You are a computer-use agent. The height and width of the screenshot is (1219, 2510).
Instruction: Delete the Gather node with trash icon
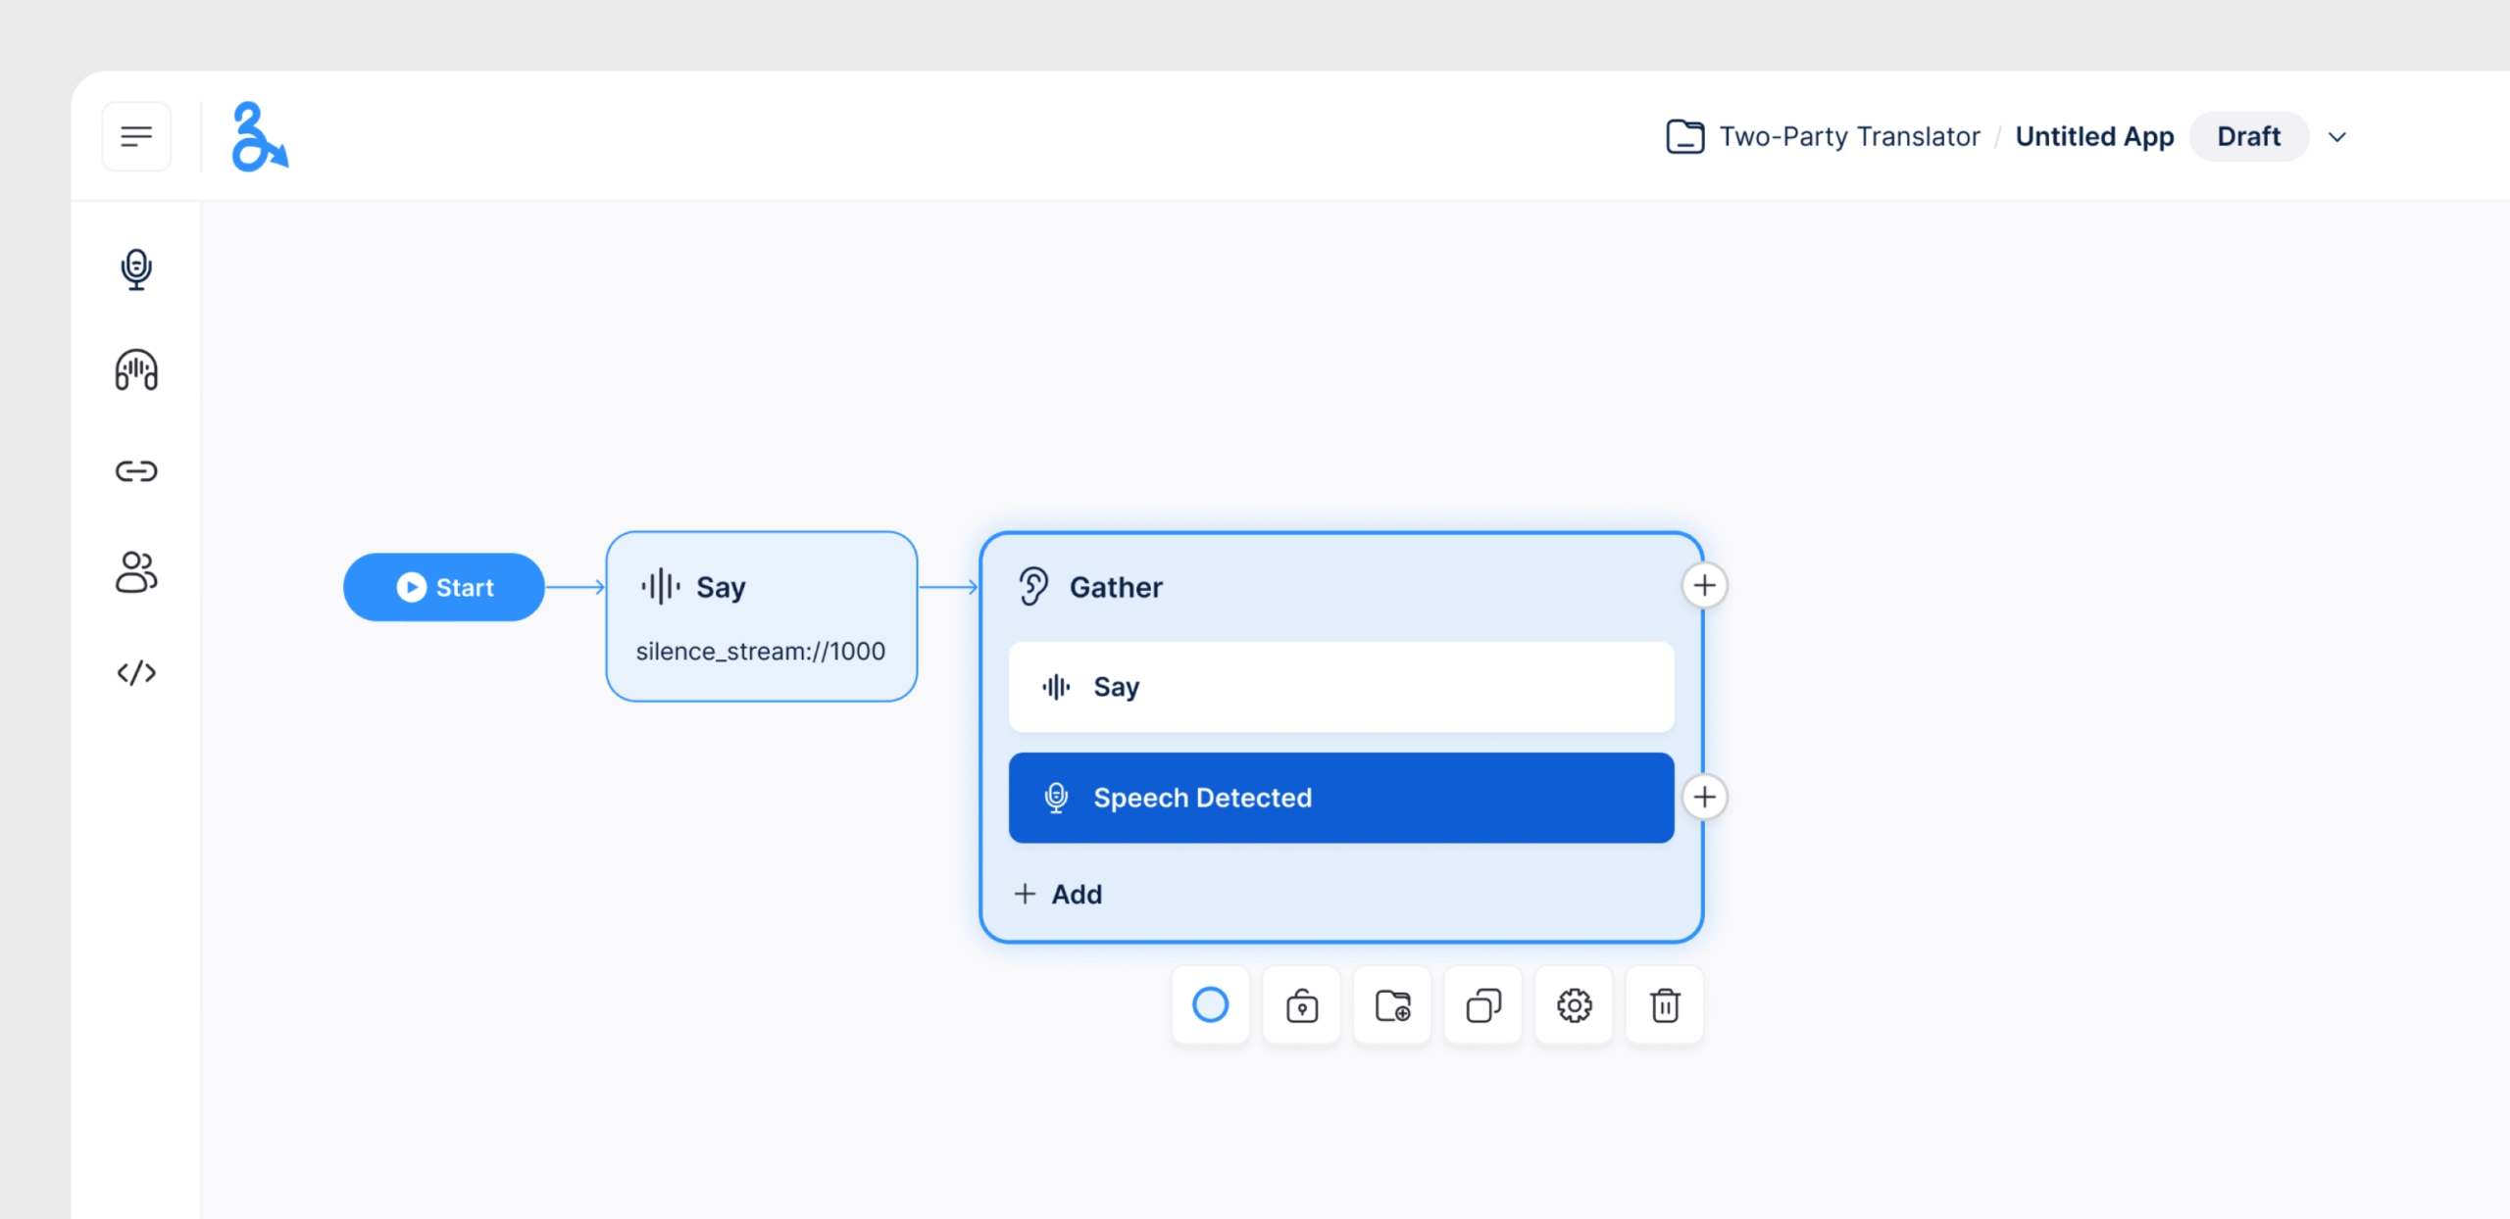pos(1665,1005)
